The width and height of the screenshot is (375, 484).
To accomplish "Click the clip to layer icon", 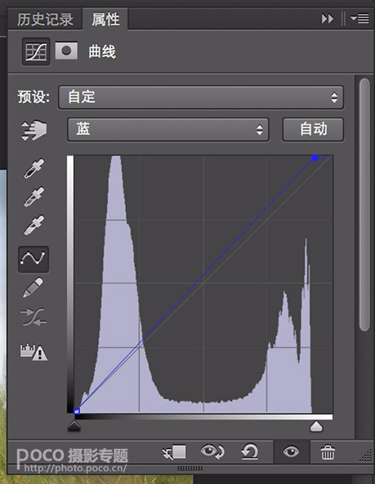I will [x=174, y=452].
